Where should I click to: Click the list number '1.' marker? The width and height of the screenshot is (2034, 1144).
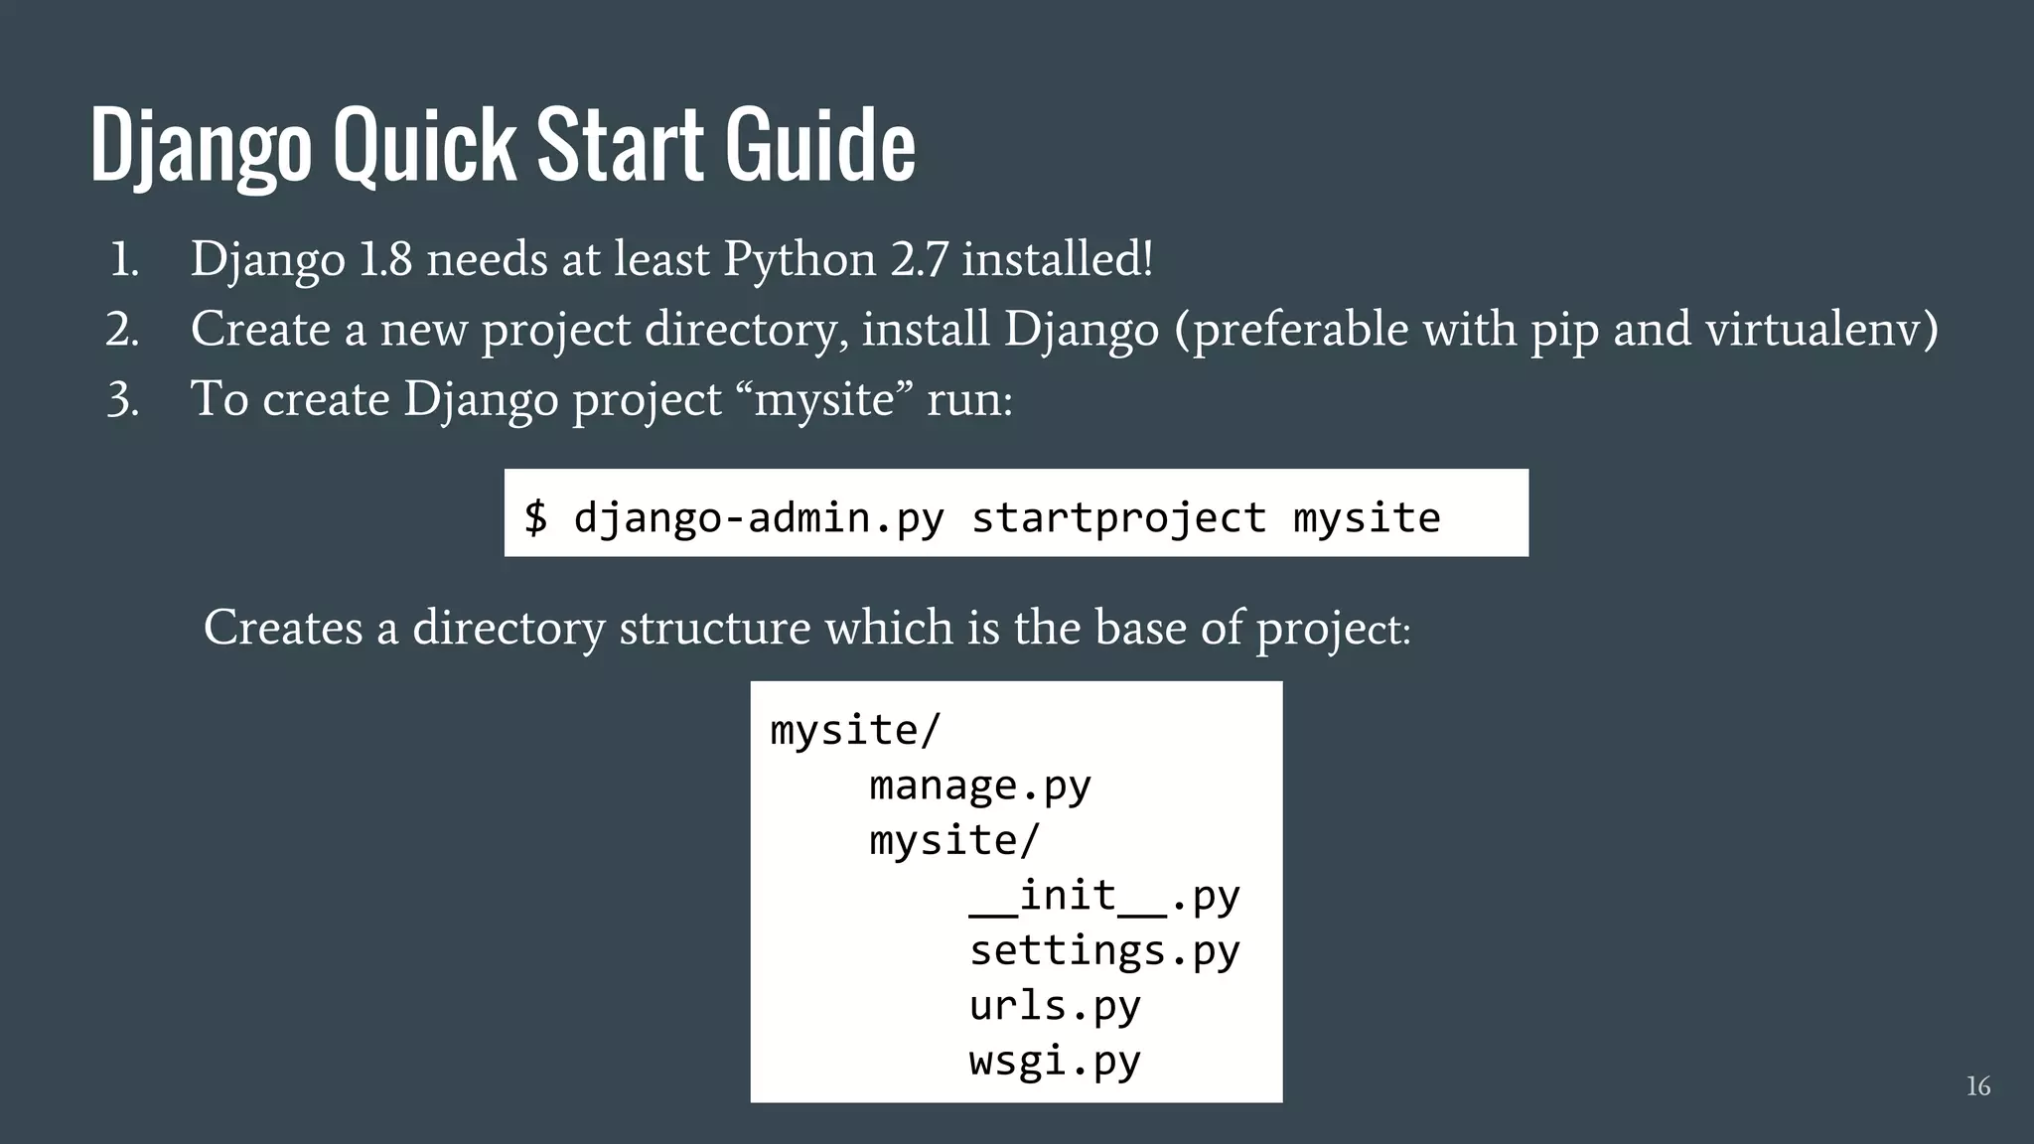point(123,261)
